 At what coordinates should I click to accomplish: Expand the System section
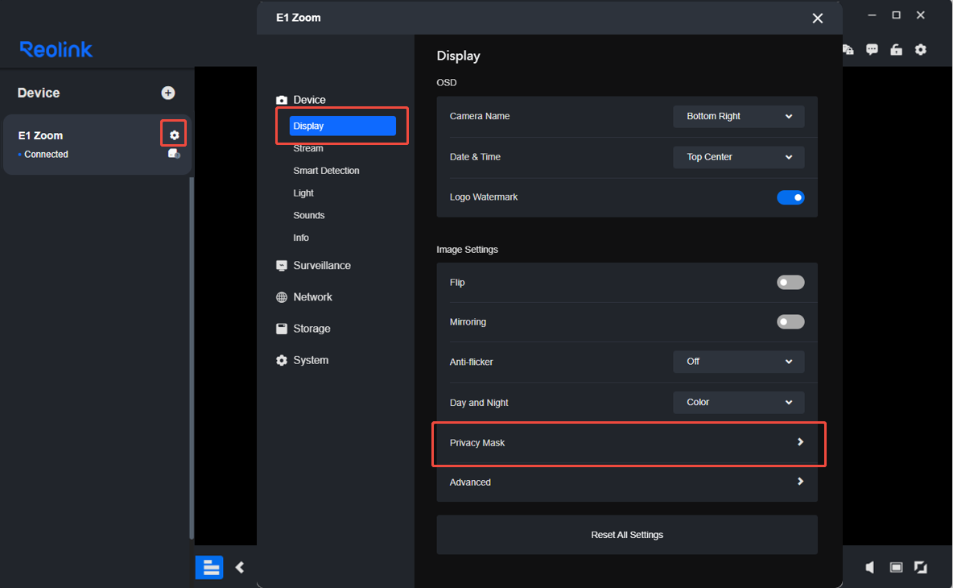[311, 361]
